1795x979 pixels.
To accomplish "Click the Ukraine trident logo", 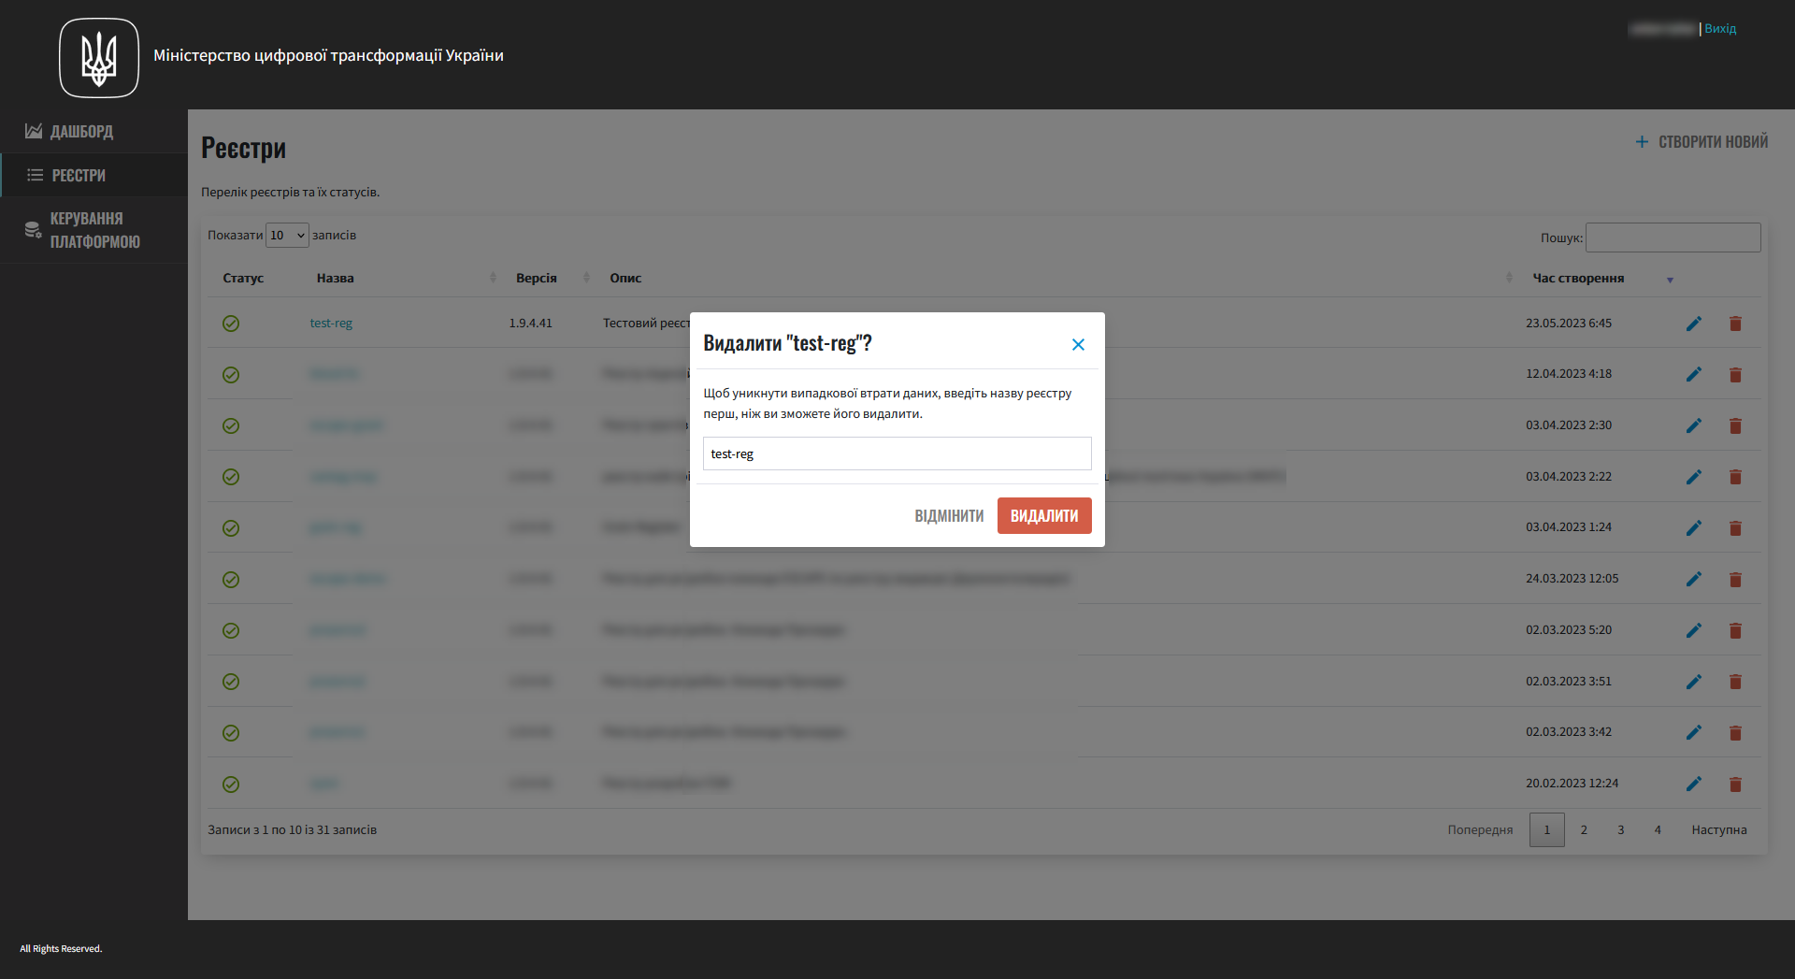I will pyautogui.click(x=99, y=58).
